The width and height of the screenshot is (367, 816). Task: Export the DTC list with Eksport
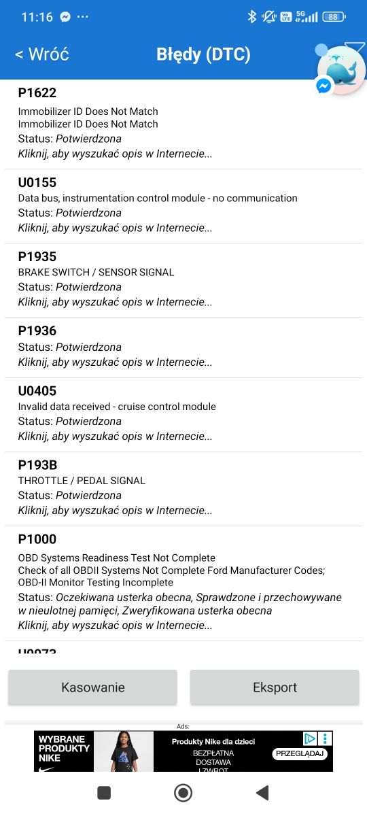(275, 687)
